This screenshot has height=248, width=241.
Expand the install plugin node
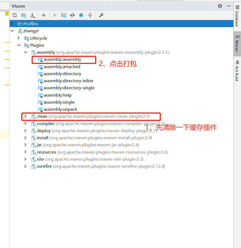pos(25,138)
